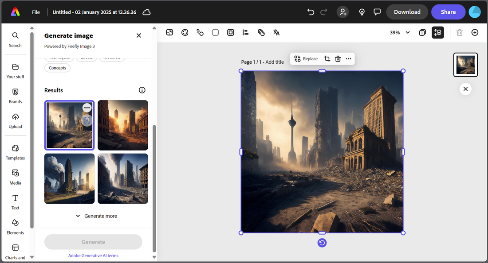This screenshot has width=488, height=263.
Task: Open the Theme color palette tool
Action: point(185,32)
